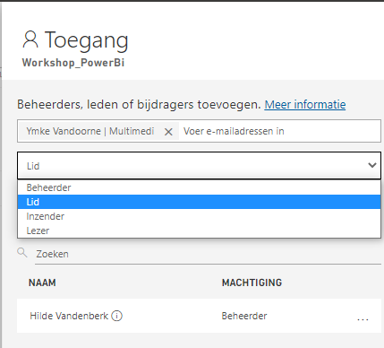The image size is (384, 348).
Task: Focus the Zoeken search field
Action: pos(208,254)
